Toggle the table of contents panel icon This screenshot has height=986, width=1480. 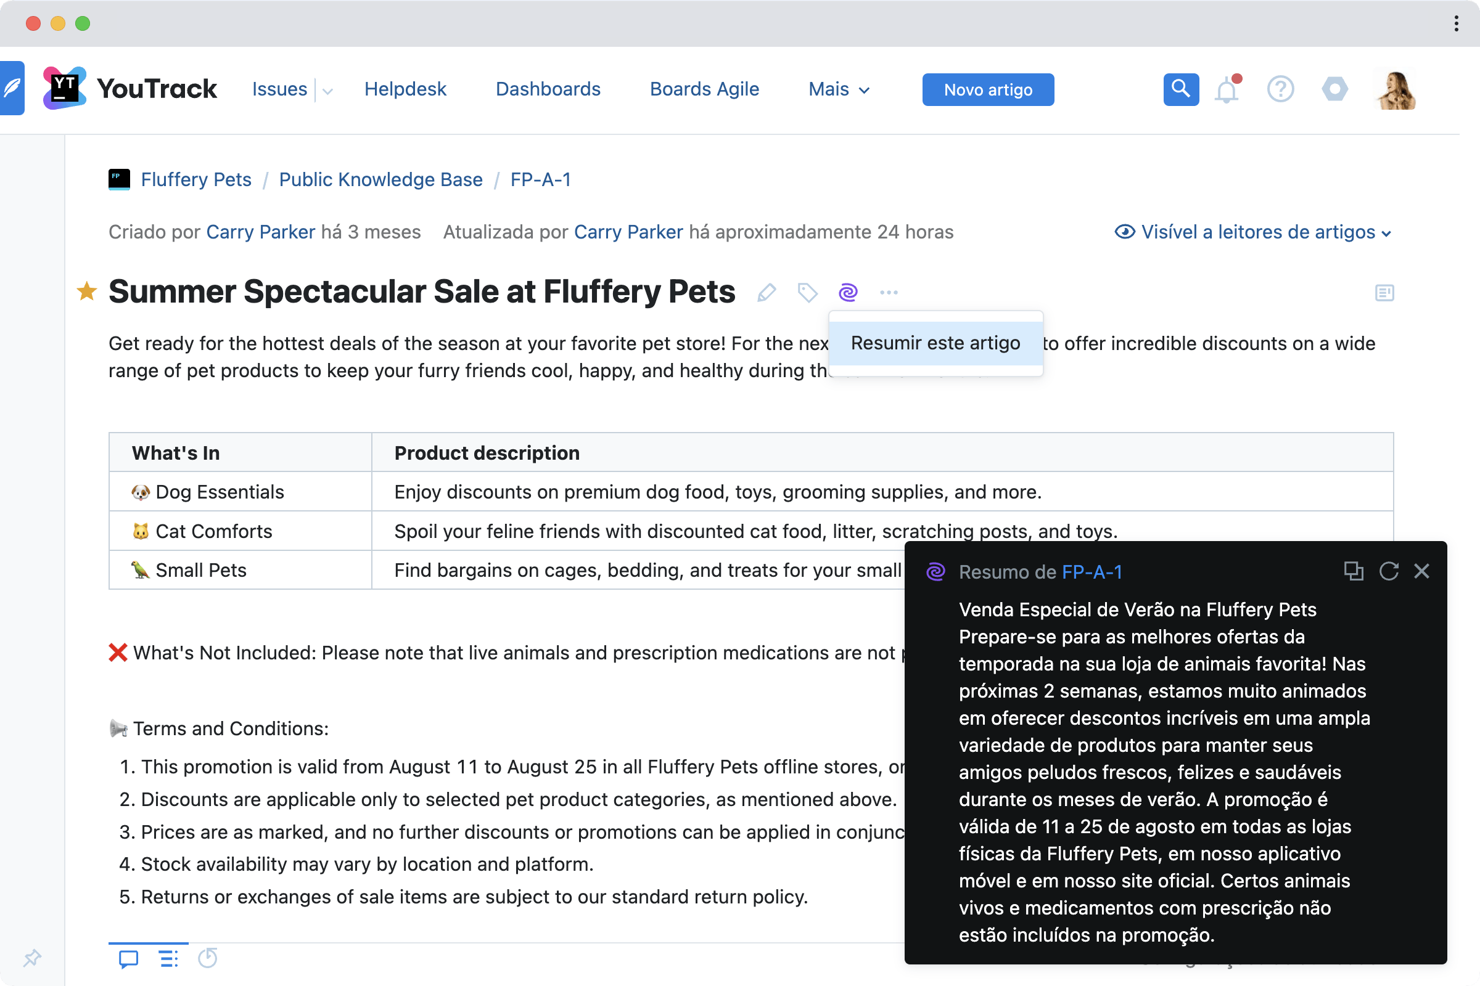click(x=1384, y=292)
